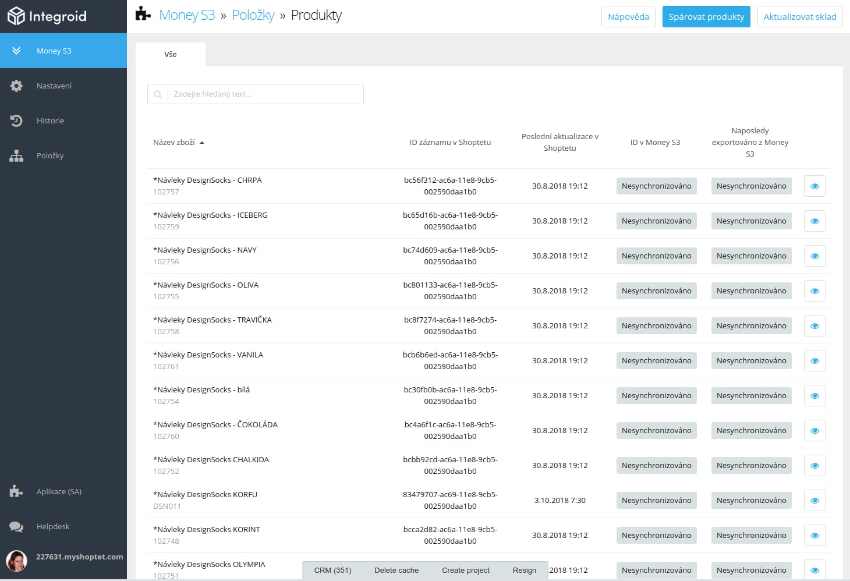Viewport: 850px width, 581px height.
Task: Click the user avatar photo
Action: [16, 561]
